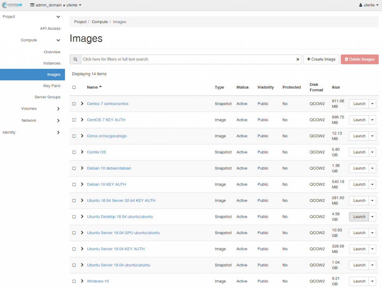Image resolution: width=382 pixels, height=288 pixels.
Task: Go to Instances in the sidebar
Action: [x=52, y=63]
